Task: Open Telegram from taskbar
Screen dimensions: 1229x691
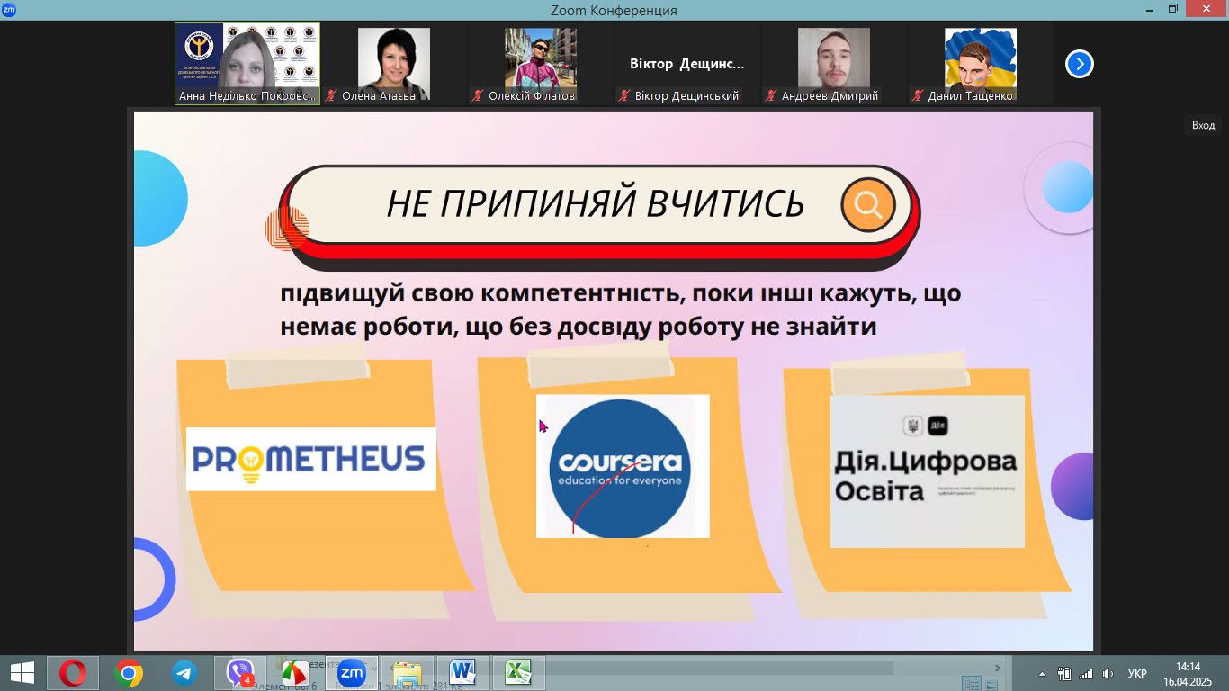Action: point(184,672)
